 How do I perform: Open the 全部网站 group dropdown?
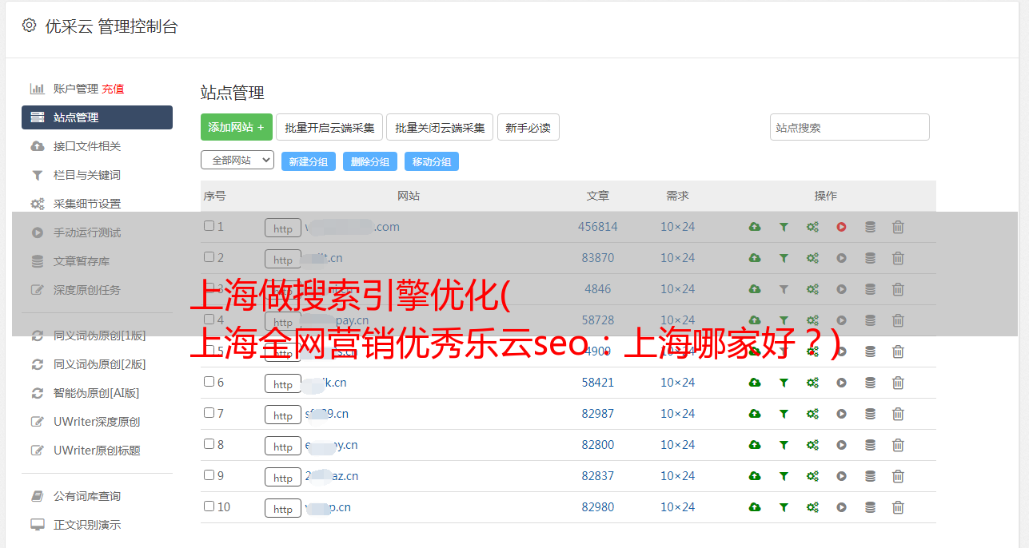click(237, 161)
